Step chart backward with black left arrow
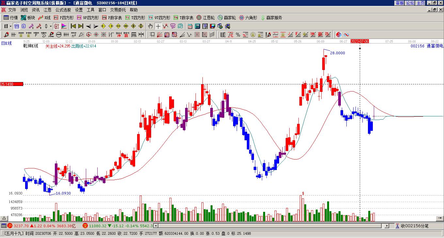 click(88, 26)
